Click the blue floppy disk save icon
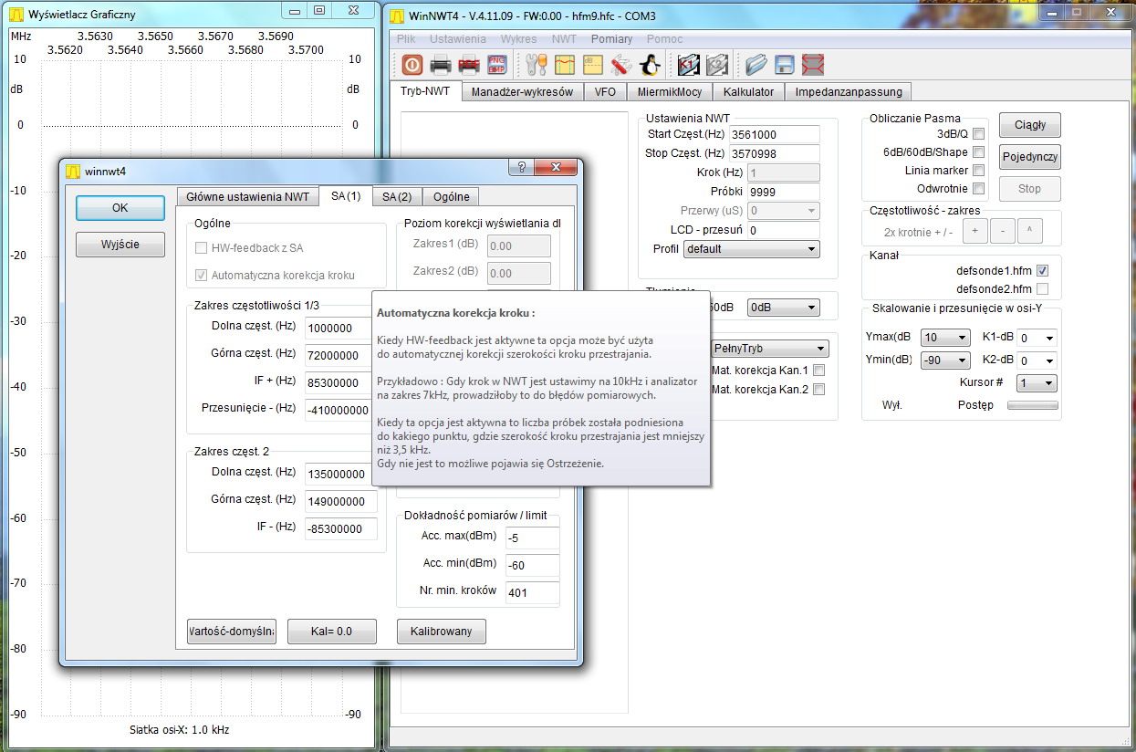Viewport: 1136px width, 752px height. [x=784, y=65]
